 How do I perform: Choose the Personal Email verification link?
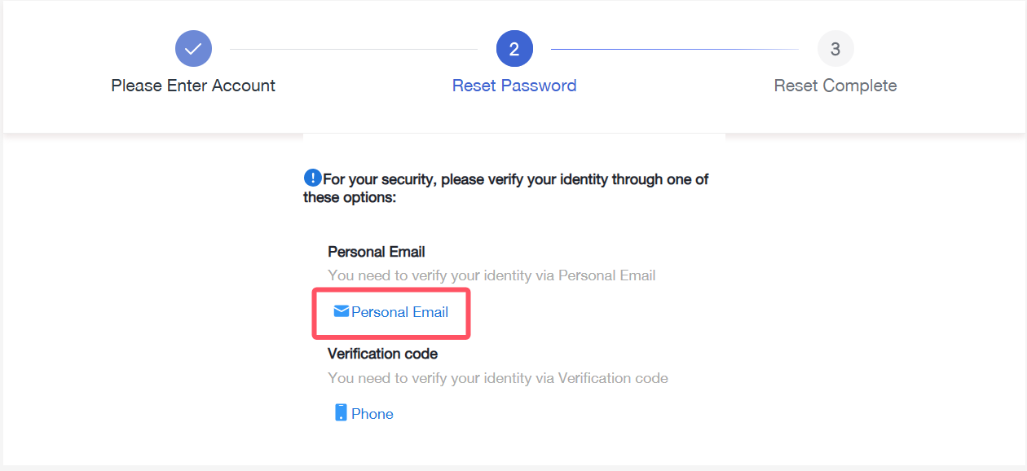399,312
